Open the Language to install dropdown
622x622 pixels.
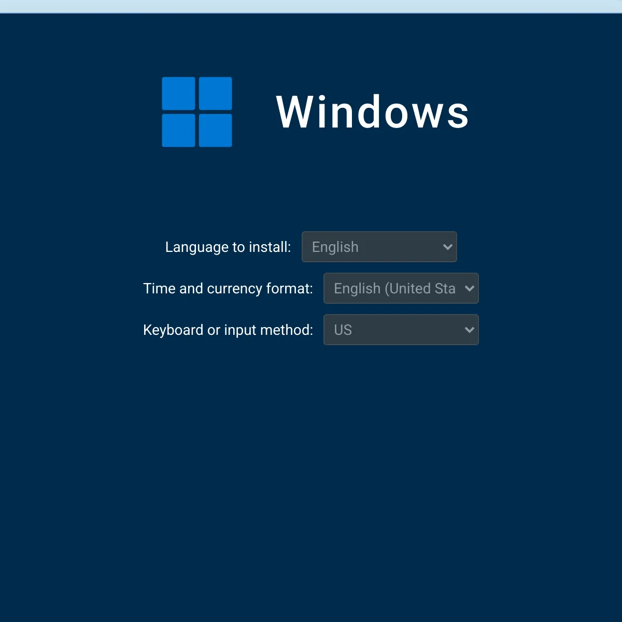[x=379, y=247]
